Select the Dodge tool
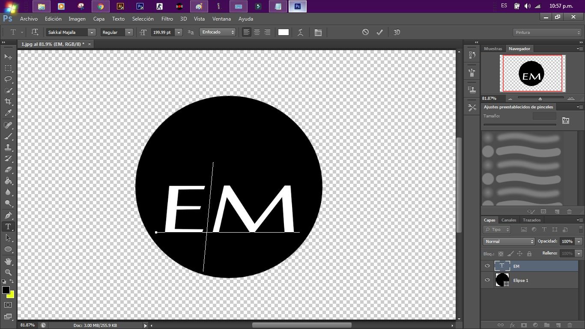Screen dimensions: 585x329 point(8,203)
